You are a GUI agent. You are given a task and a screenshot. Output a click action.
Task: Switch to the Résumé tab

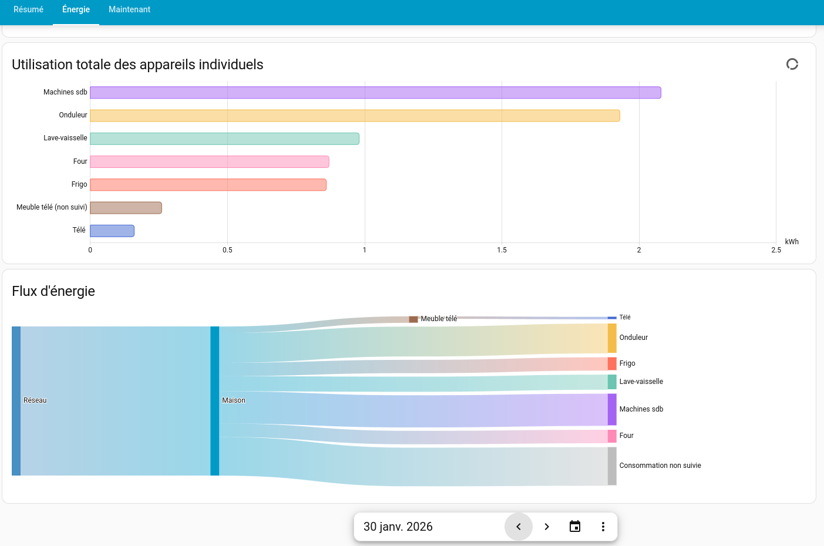coord(28,9)
